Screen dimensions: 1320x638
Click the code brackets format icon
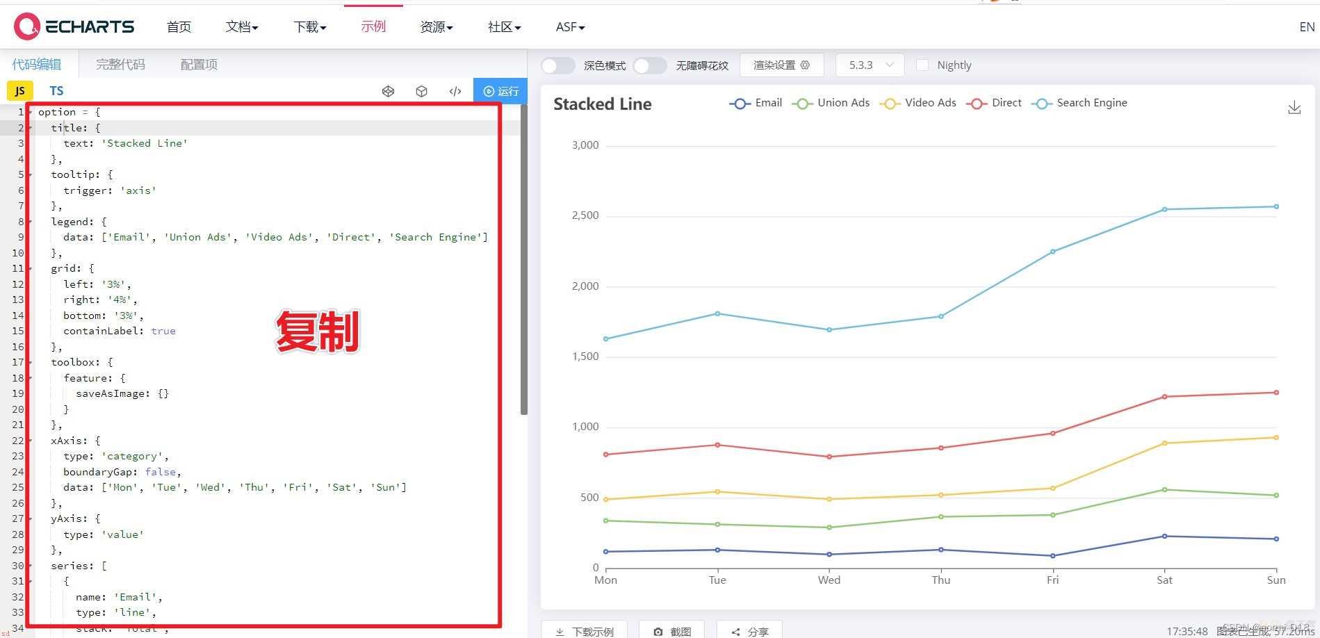coord(455,91)
